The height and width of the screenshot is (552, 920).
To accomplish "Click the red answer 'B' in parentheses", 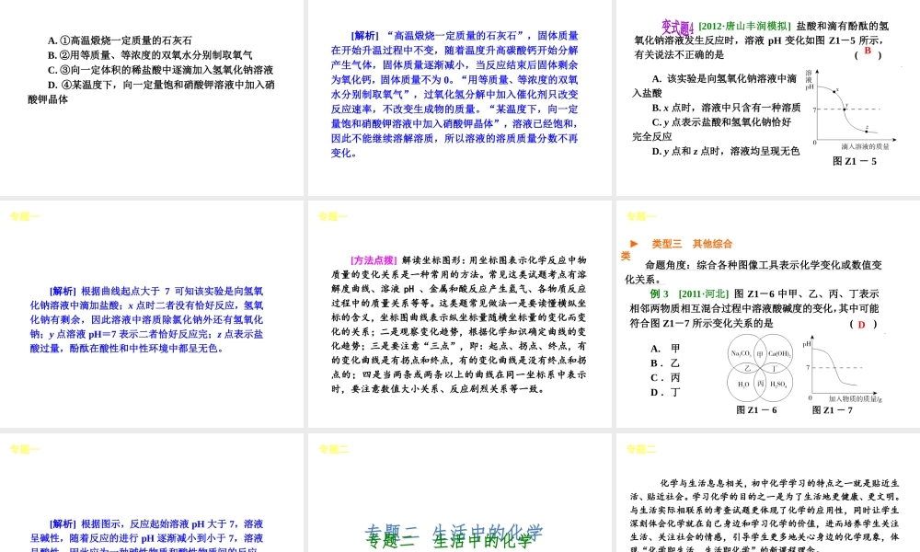I will (x=868, y=51).
